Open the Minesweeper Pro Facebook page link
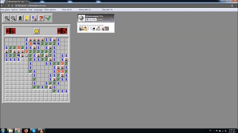 click(x=94, y=16)
